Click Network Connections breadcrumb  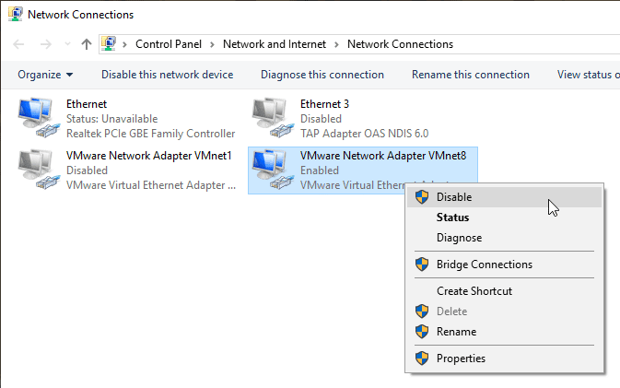click(400, 44)
